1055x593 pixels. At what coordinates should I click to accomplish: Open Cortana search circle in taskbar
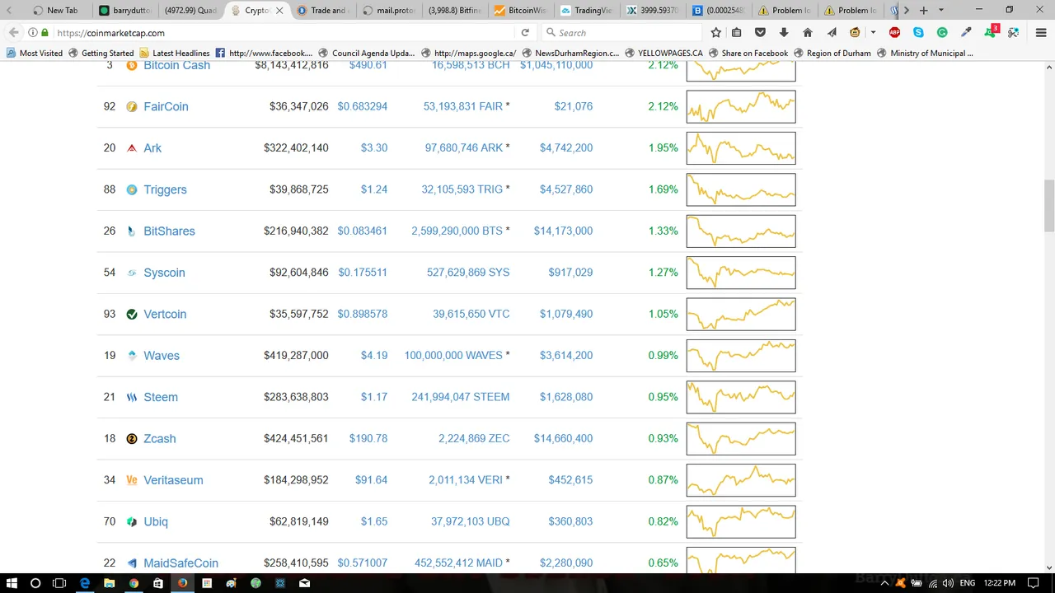[x=35, y=583]
